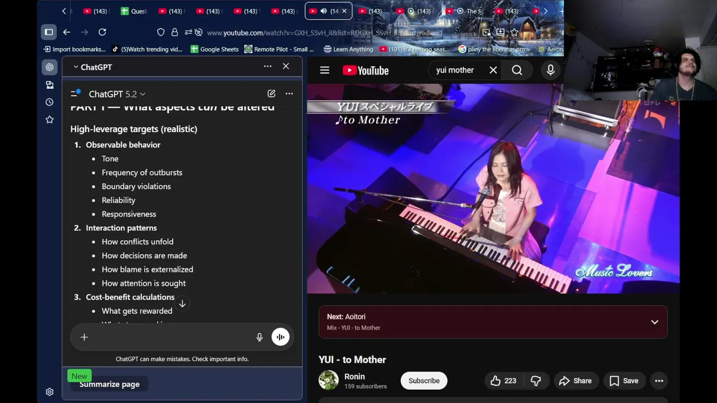This screenshot has width=717, height=403.
Task: Bookmark this page with the star icon
Action: [514, 32]
